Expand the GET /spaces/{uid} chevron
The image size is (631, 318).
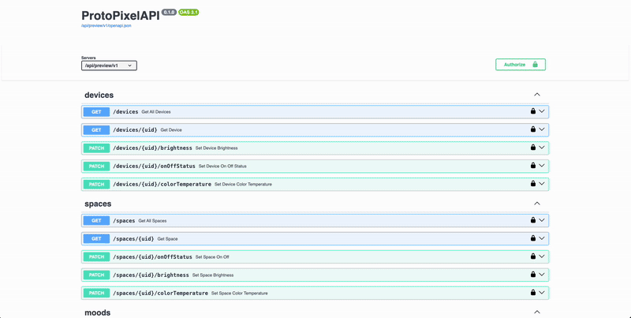click(x=542, y=238)
